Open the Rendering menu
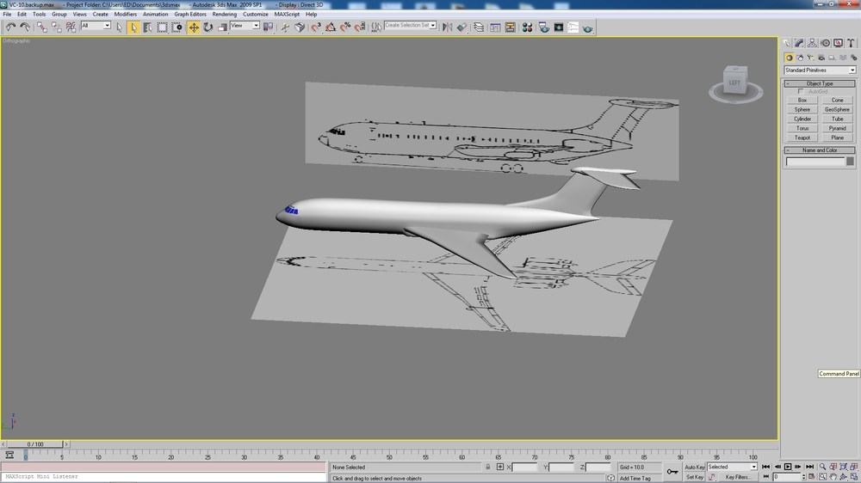 click(224, 15)
